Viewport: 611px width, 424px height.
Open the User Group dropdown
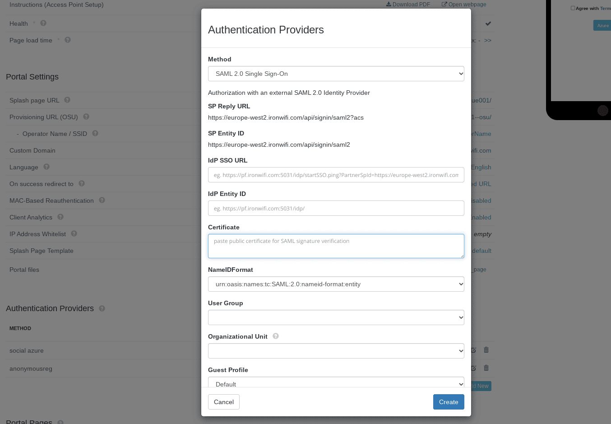[336, 317]
